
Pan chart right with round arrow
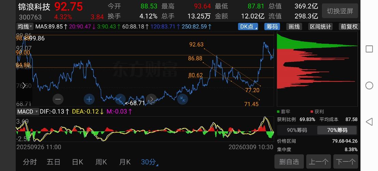point(151,99)
